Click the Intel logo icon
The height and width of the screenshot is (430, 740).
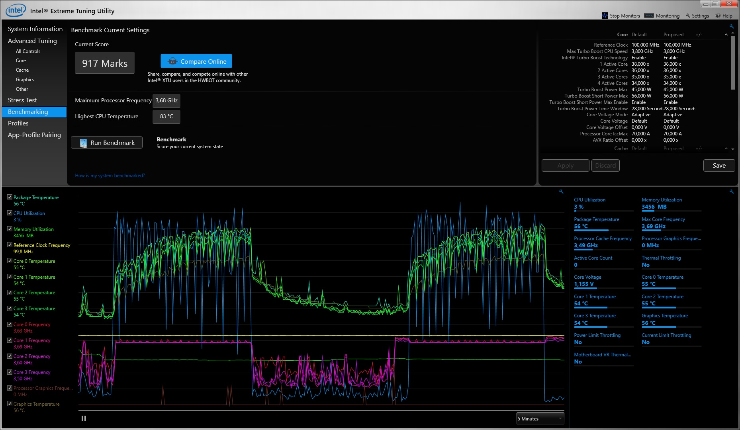[16, 10]
